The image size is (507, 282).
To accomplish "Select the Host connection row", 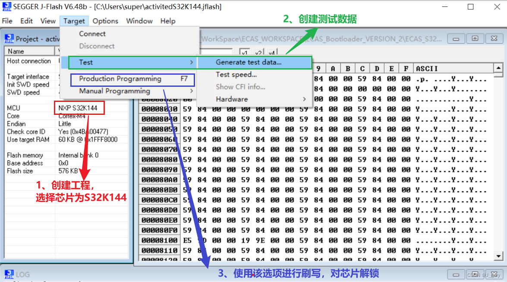I will click(x=66, y=61).
